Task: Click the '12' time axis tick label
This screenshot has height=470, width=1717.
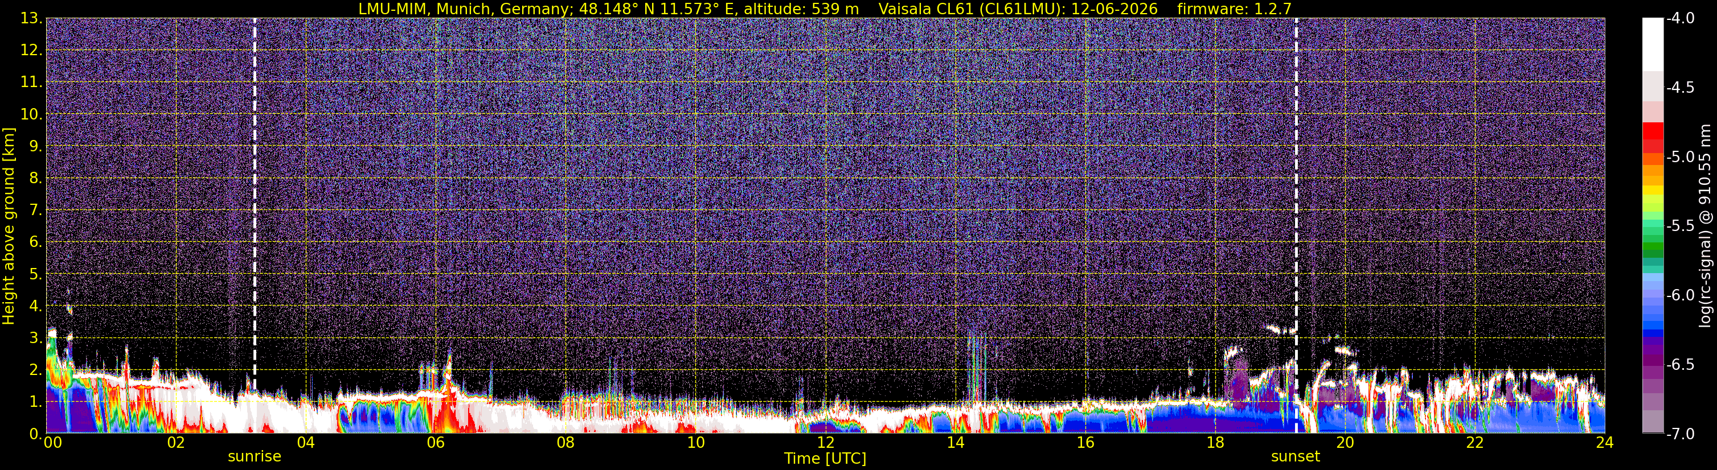Action: 825,443
